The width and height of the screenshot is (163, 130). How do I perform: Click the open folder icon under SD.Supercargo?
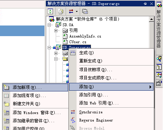pos(65,59)
